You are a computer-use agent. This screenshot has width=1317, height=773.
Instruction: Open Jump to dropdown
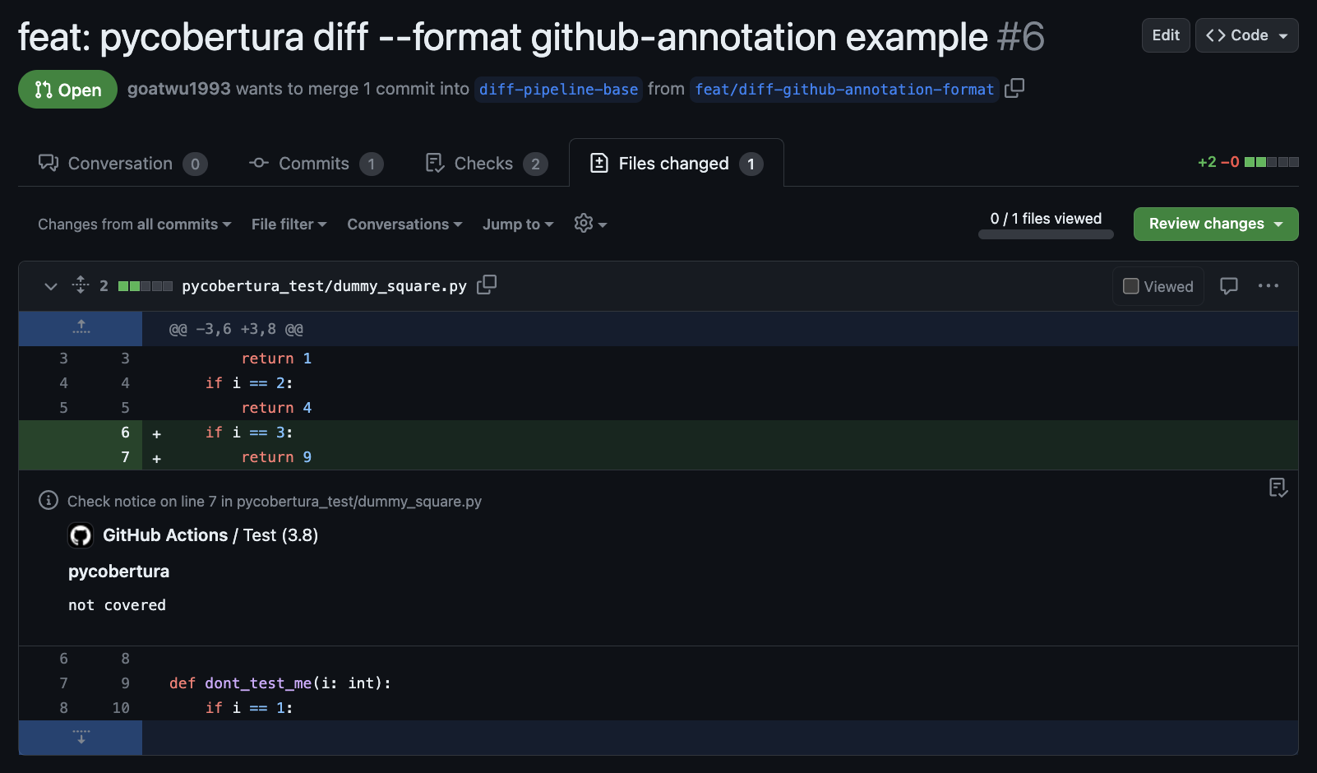pyautogui.click(x=518, y=224)
